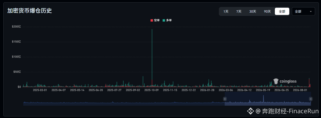Screen dimensions: 321x118
Task: Click the 2026-08-01 date label
Action: pyautogui.click(x=300, y=90)
